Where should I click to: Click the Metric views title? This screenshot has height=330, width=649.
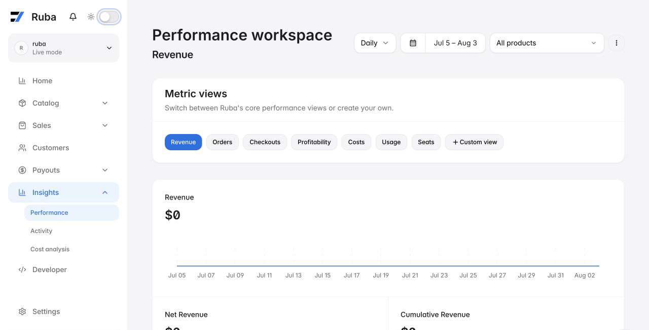point(196,93)
